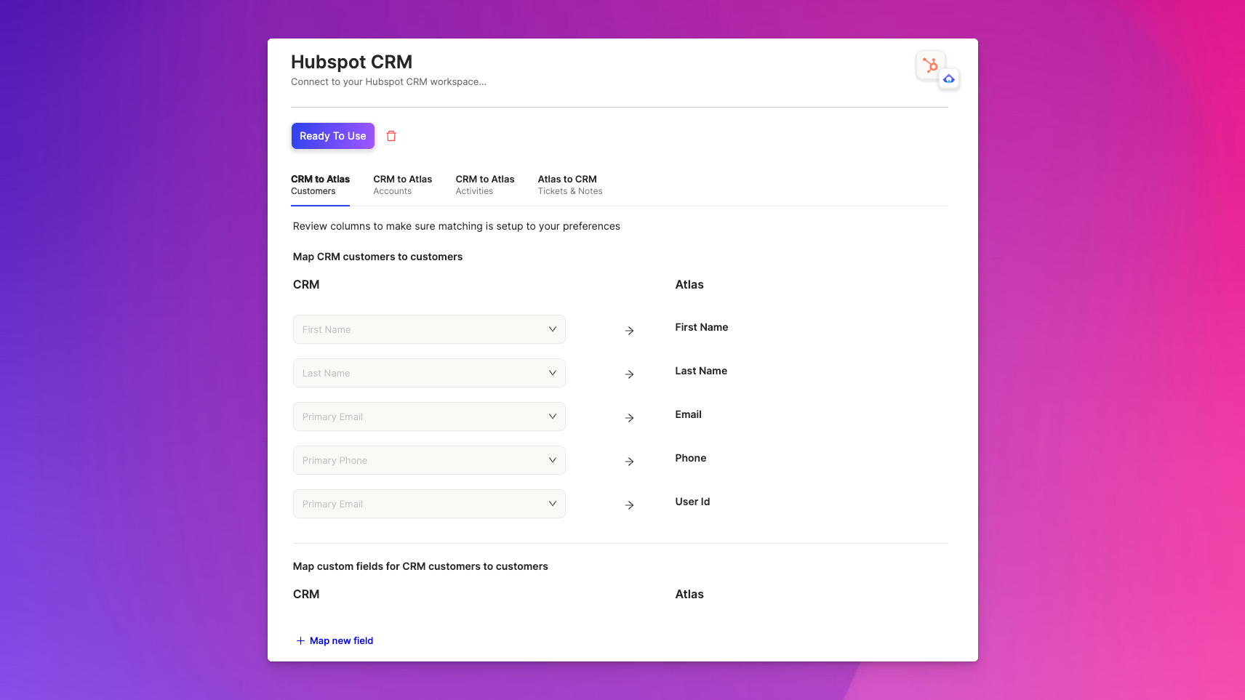Expand the Primary Phone dropdown
Screen dimensions: 1245x700
tap(429, 460)
